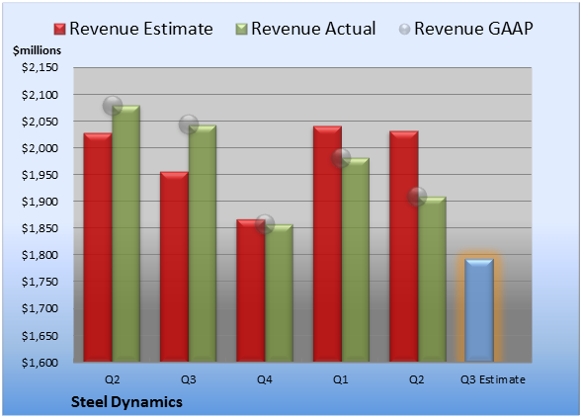This screenshot has width=581, height=417.
Task: Select the red estimate bar for Q4
Action: tap(251, 291)
